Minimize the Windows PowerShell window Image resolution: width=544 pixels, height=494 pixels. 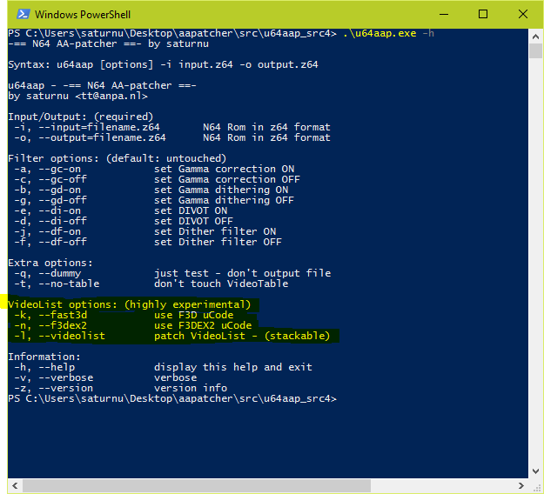444,14
